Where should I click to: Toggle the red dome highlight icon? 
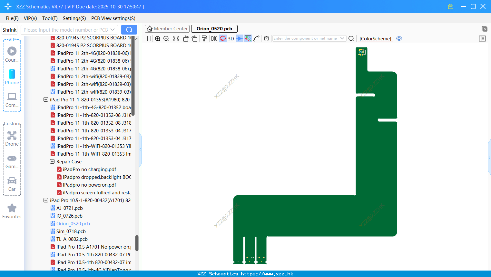tap(223, 39)
